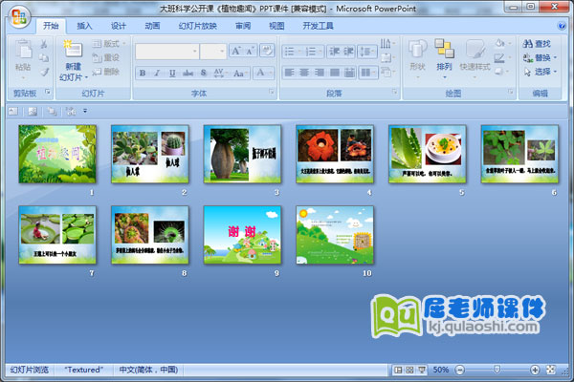The image size is (574, 382).
Task: Toggle Underline formatting
Action: pos(172,74)
